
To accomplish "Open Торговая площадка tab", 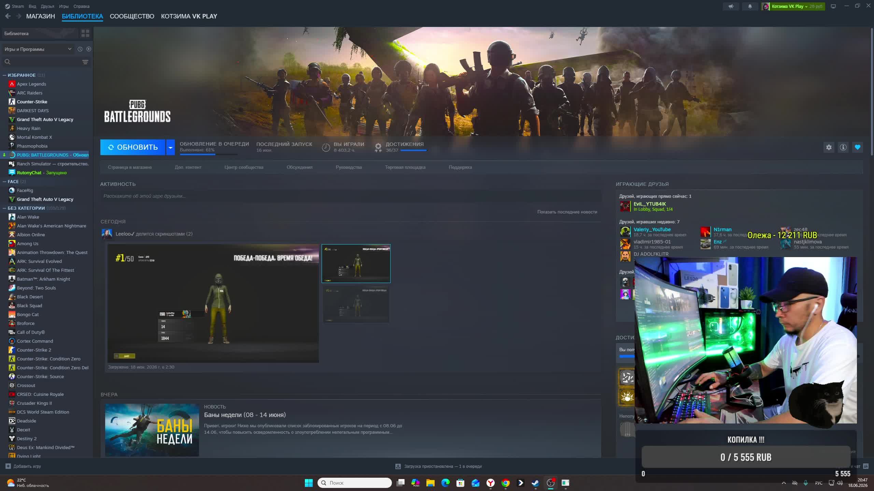I will [405, 167].
